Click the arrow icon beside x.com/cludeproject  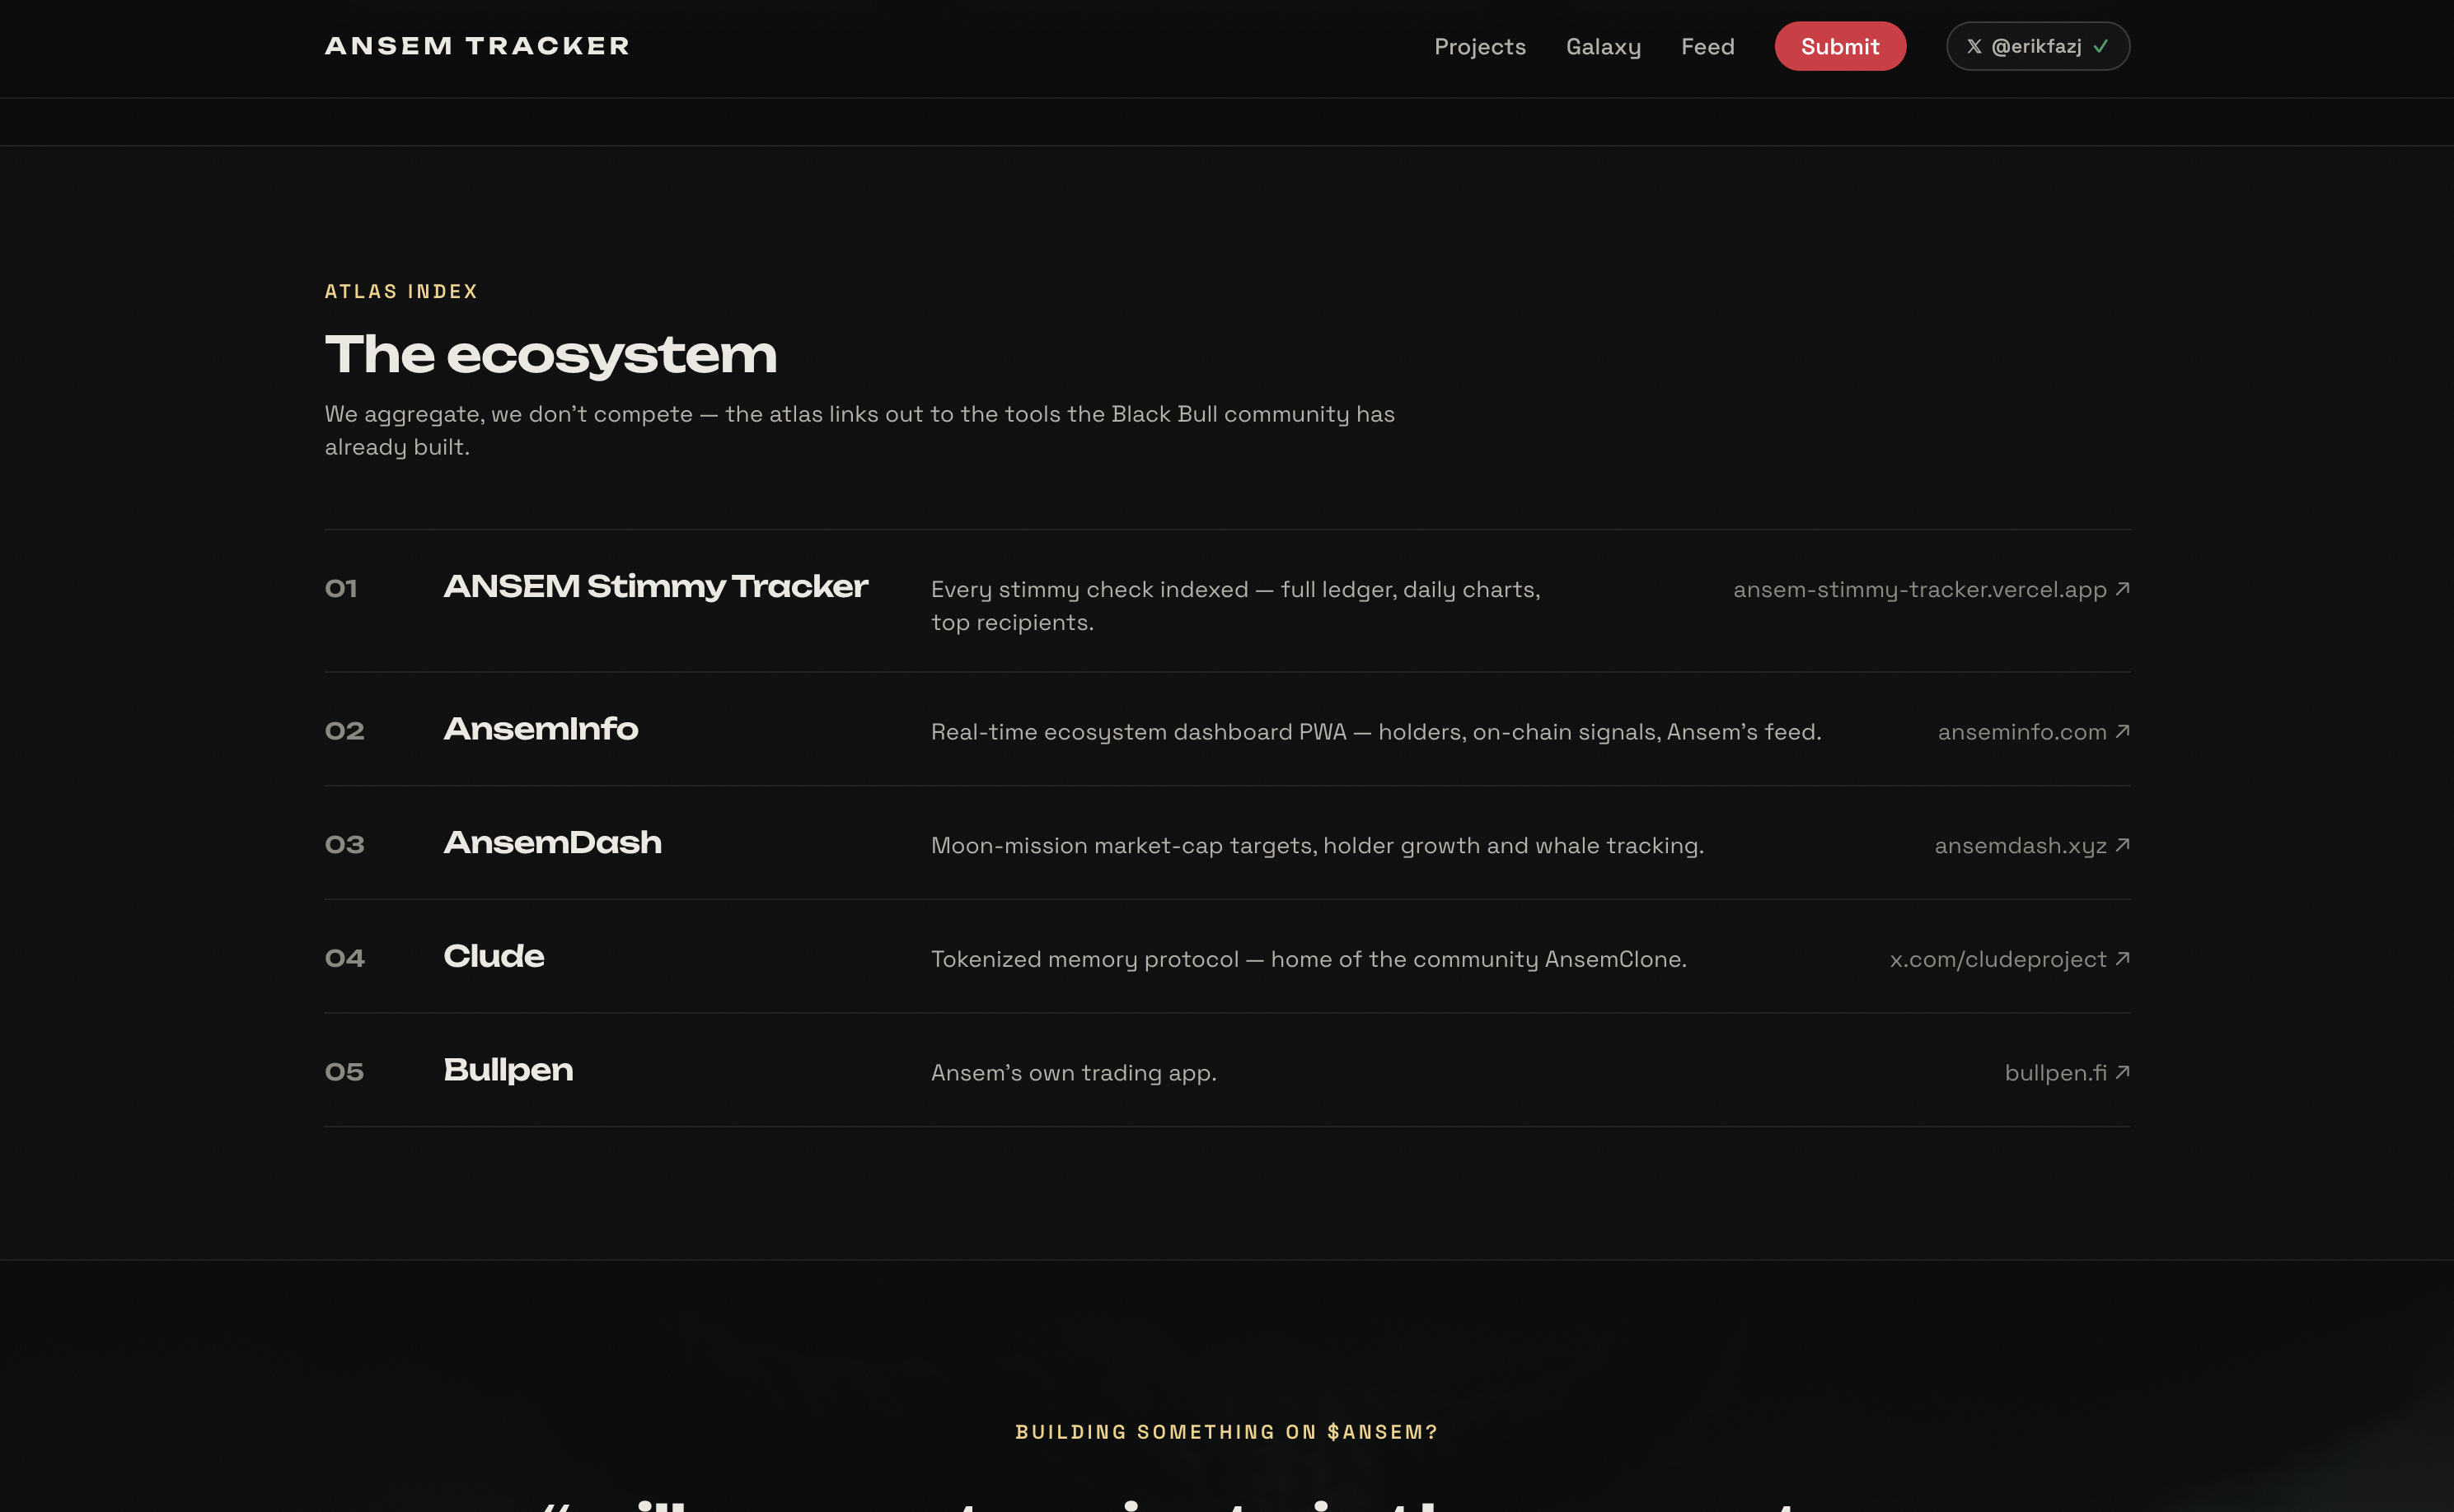2122,958
